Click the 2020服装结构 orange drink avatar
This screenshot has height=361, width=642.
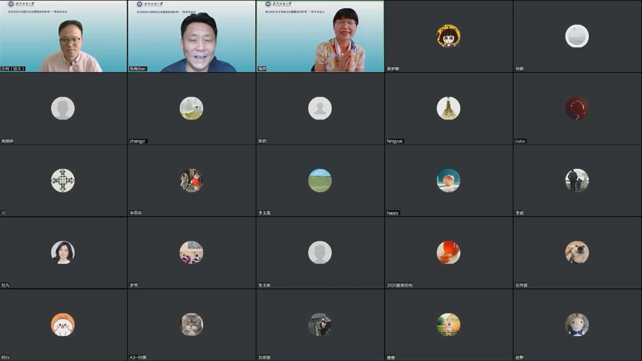pyautogui.click(x=448, y=253)
